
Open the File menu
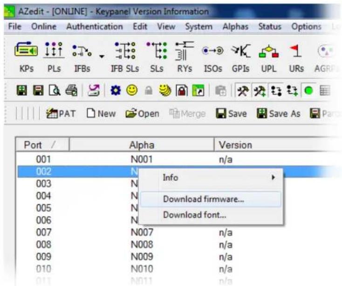14,27
